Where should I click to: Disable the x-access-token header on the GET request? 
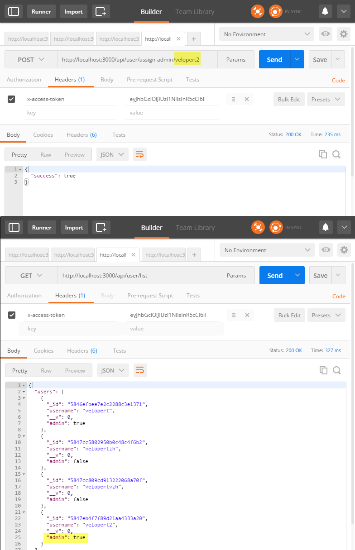(12, 315)
